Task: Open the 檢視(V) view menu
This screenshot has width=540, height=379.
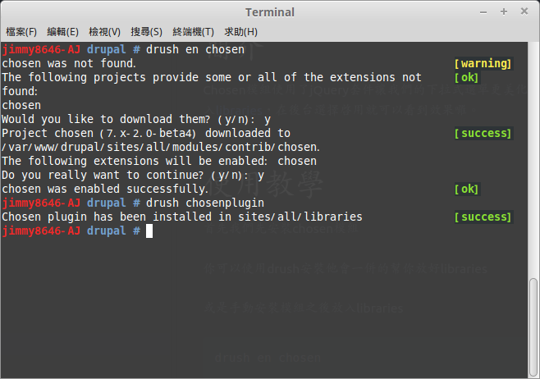Action: [105, 32]
